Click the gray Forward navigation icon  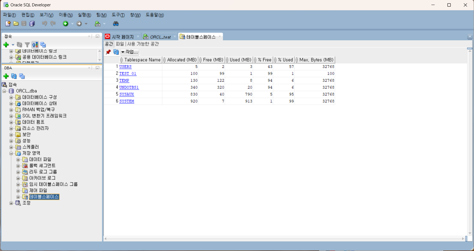point(79,24)
